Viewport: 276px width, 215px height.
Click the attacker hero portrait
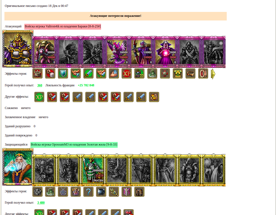[x=18, y=49]
